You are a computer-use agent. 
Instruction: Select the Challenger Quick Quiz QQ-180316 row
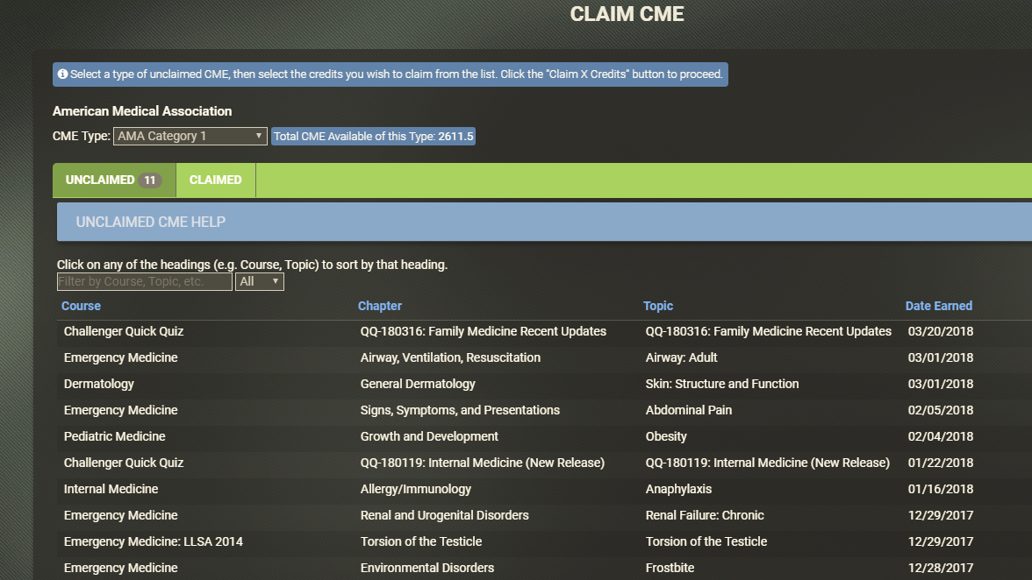544,332
